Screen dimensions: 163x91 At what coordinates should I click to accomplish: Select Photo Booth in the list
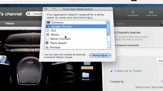tap(76, 43)
